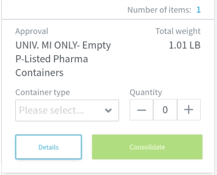Click the word 'Containers' in approval name
Screen dimensions: 217x175
pyautogui.click(x=39, y=73)
